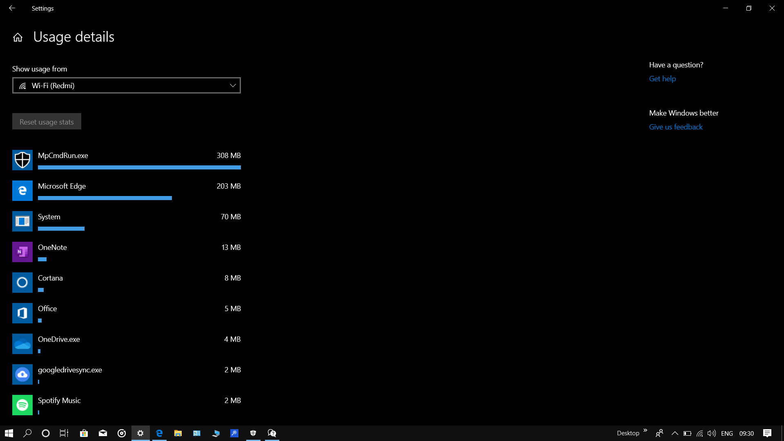Image resolution: width=784 pixels, height=441 pixels.
Task: Open the Remote Desktop computer taskbar icon
Action: 216,433
